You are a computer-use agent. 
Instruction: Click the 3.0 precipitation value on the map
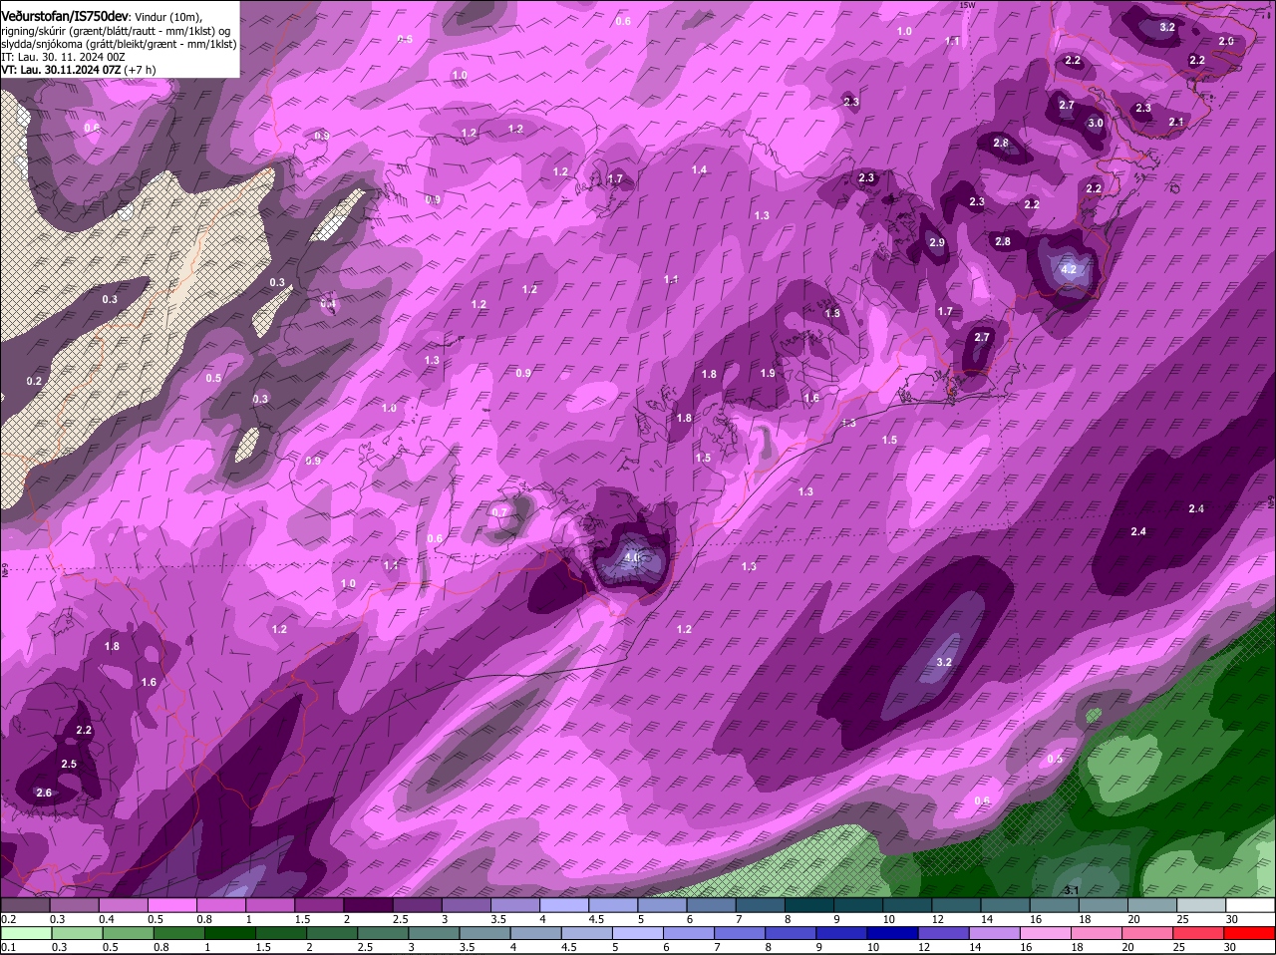tap(1095, 123)
